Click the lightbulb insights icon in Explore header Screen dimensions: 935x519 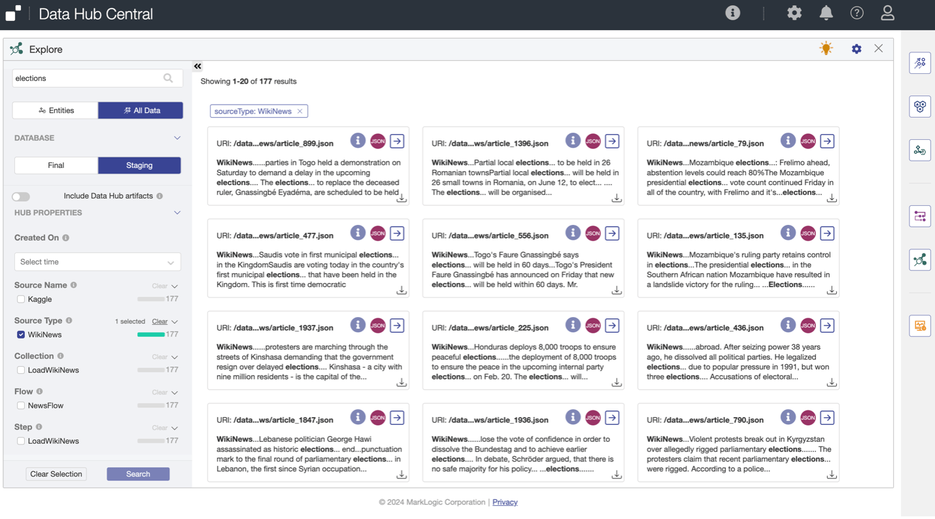826,49
